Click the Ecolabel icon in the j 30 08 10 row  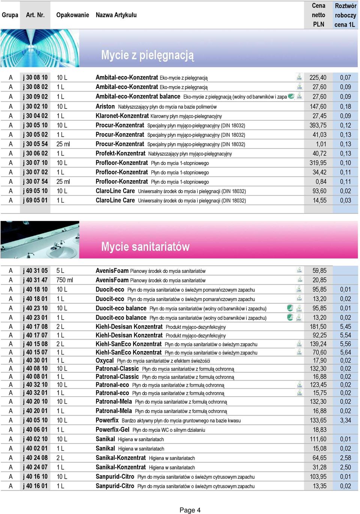pos(299,77)
